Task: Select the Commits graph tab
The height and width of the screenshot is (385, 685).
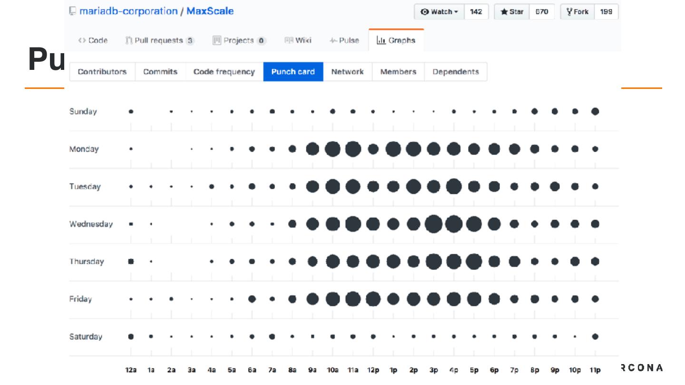Action: [x=160, y=72]
